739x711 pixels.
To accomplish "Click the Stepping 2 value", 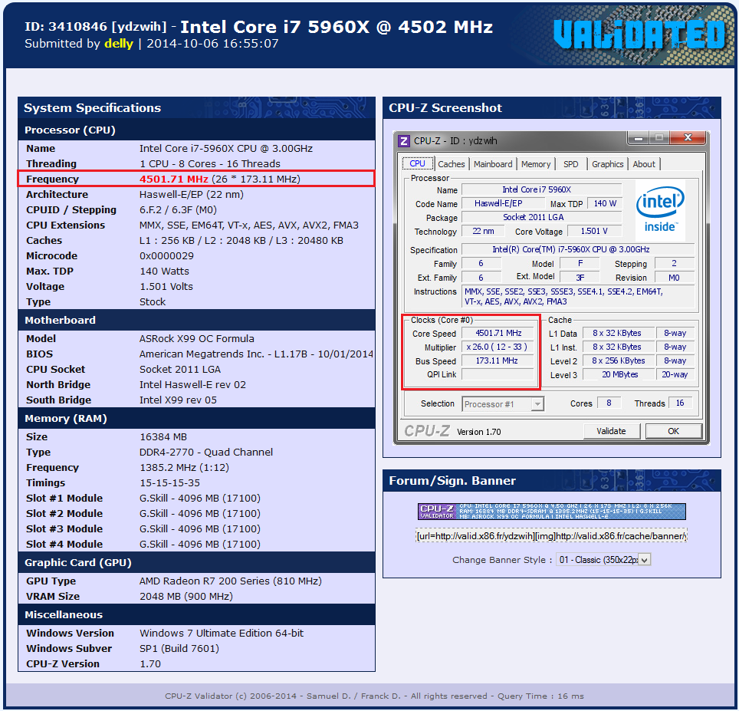I will click(674, 264).
